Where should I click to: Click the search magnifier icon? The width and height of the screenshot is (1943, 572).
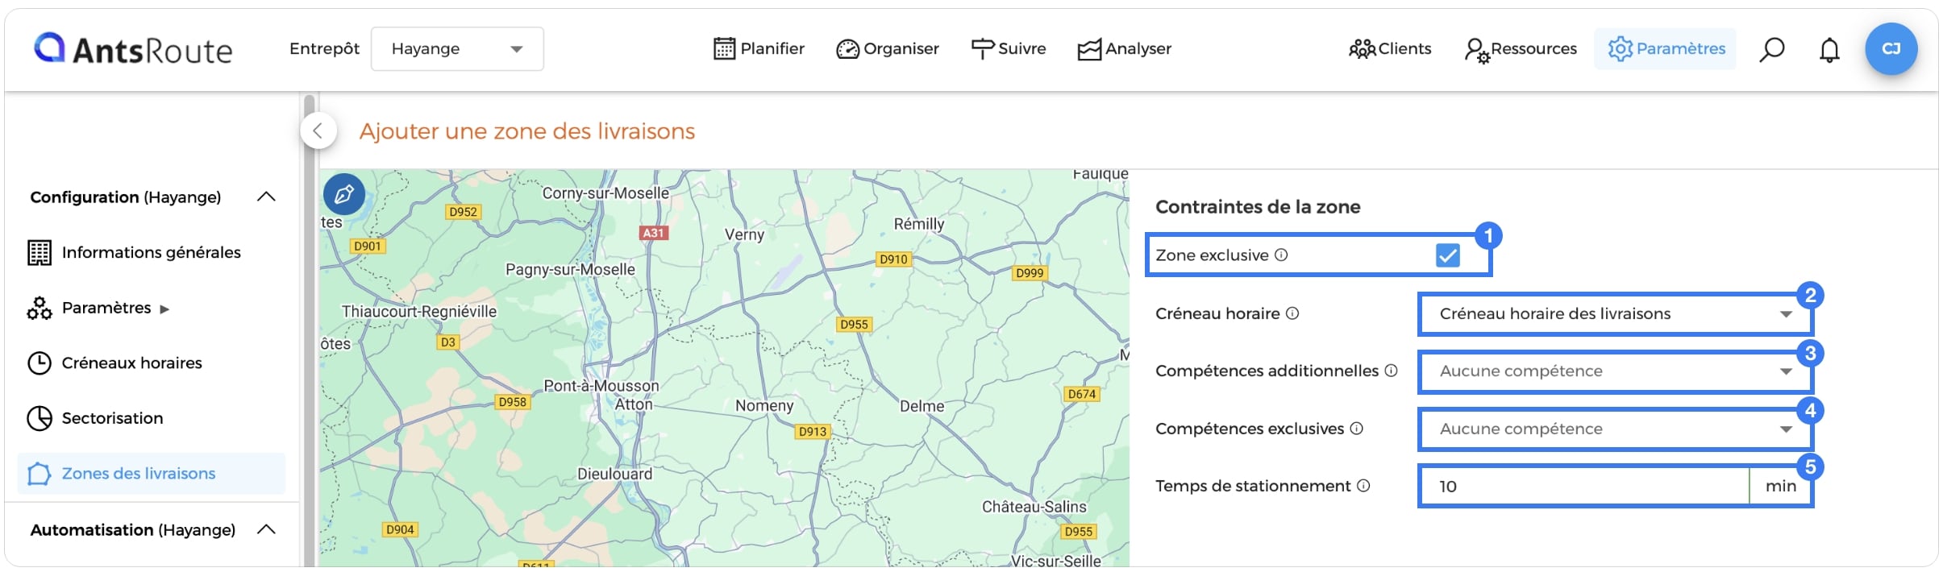pos(1771,50)
